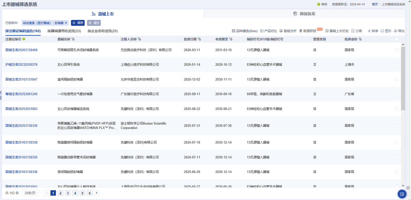Click 左心耳导引系统 device name cell

click(68, 65)
